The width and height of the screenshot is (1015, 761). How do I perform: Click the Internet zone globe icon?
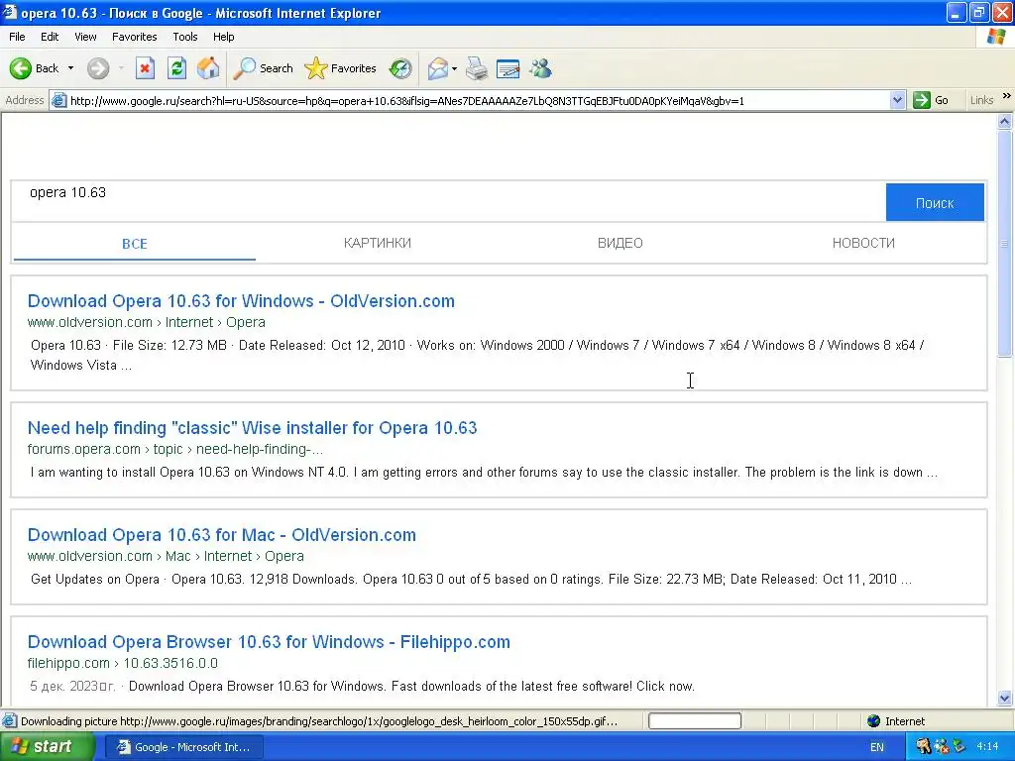874,721
